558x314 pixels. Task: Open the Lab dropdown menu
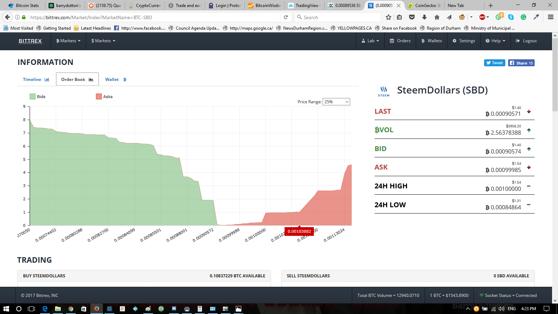click(370, 41)
